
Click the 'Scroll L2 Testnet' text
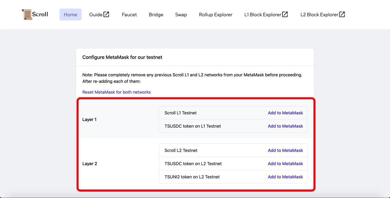181,150
